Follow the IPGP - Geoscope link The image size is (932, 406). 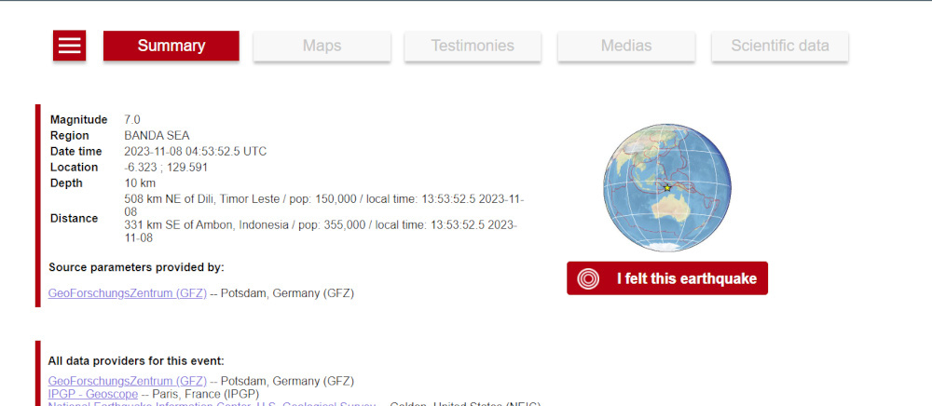(x=92, y=395)
